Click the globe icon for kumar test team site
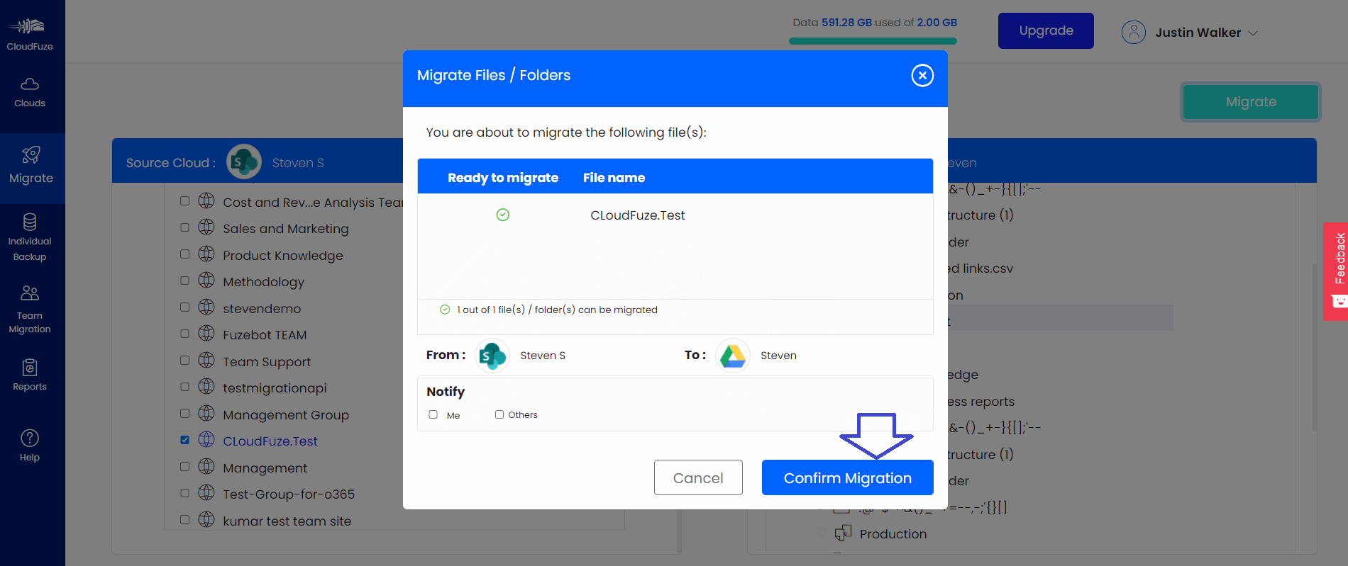Image resolution: width=1348 pixels, height=566 pixels. click(206, 519)
